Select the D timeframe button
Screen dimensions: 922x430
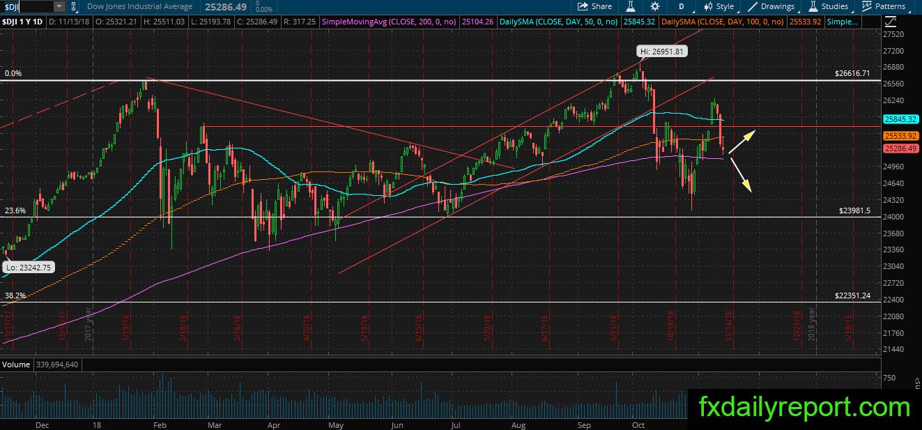point(681,6)
